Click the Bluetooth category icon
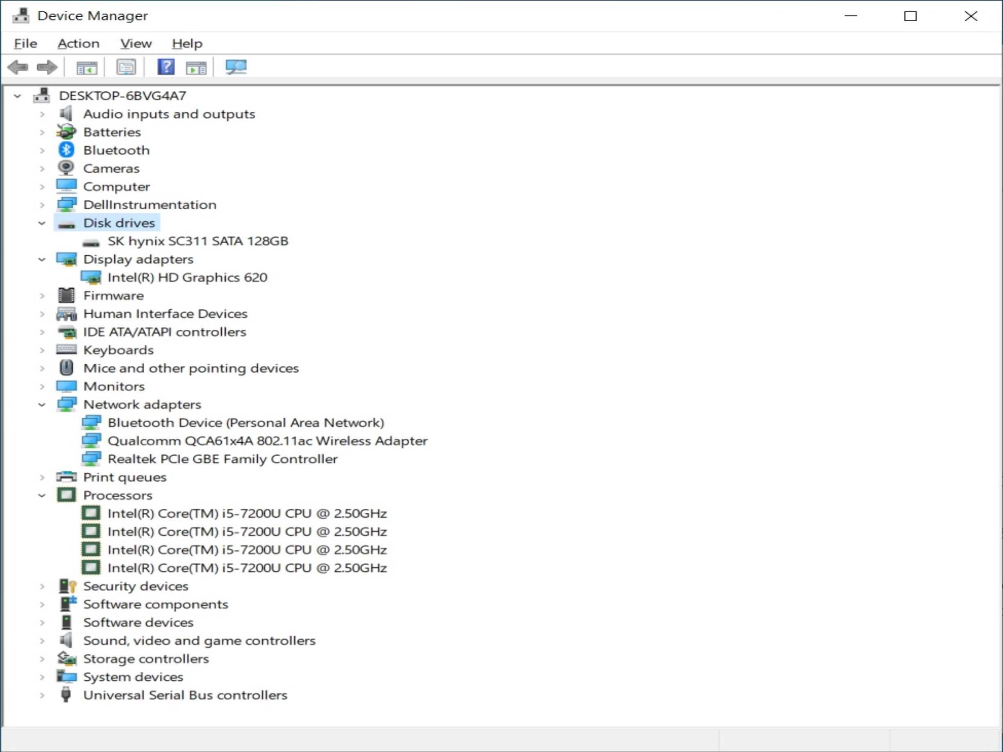The width and height of the screenshot is (1003, 752). point(66,150)
